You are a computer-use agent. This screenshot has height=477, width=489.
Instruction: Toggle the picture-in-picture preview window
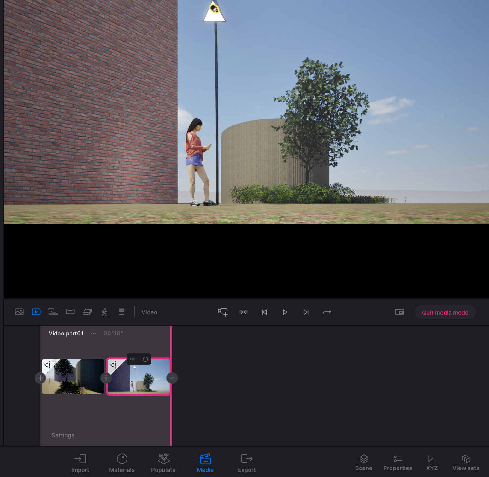pyautogui.click(x=399, y=312)
